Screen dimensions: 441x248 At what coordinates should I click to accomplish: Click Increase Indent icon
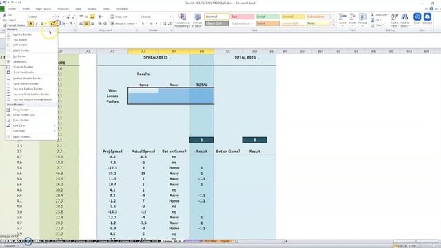105,23
